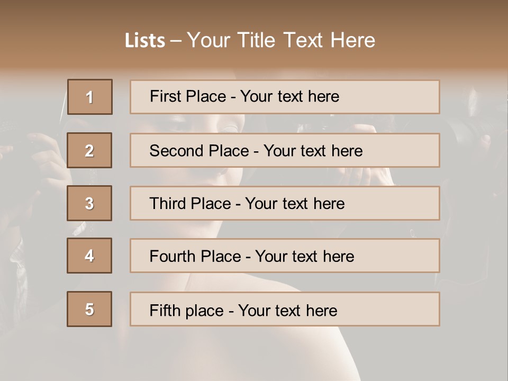The image size is (508, 381).
Task: Select the First Place text box
Action: coord(285,97)
